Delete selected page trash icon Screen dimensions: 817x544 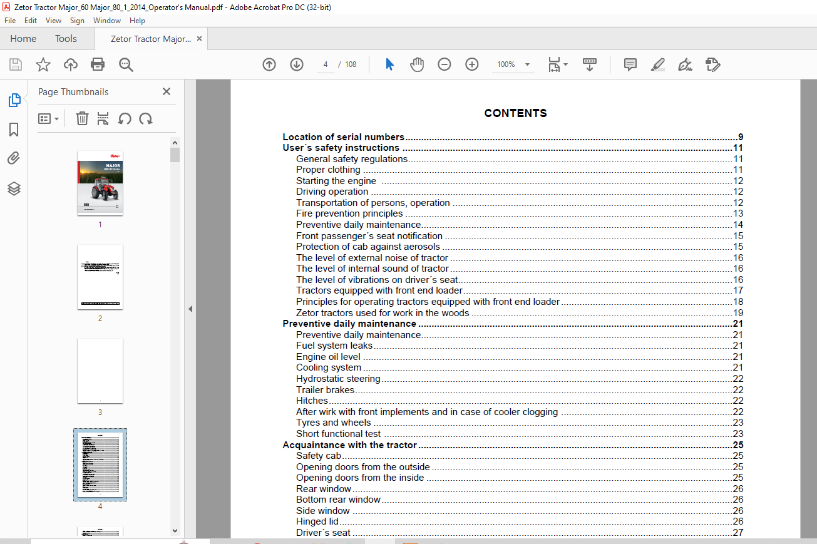(x=82, y=118)
